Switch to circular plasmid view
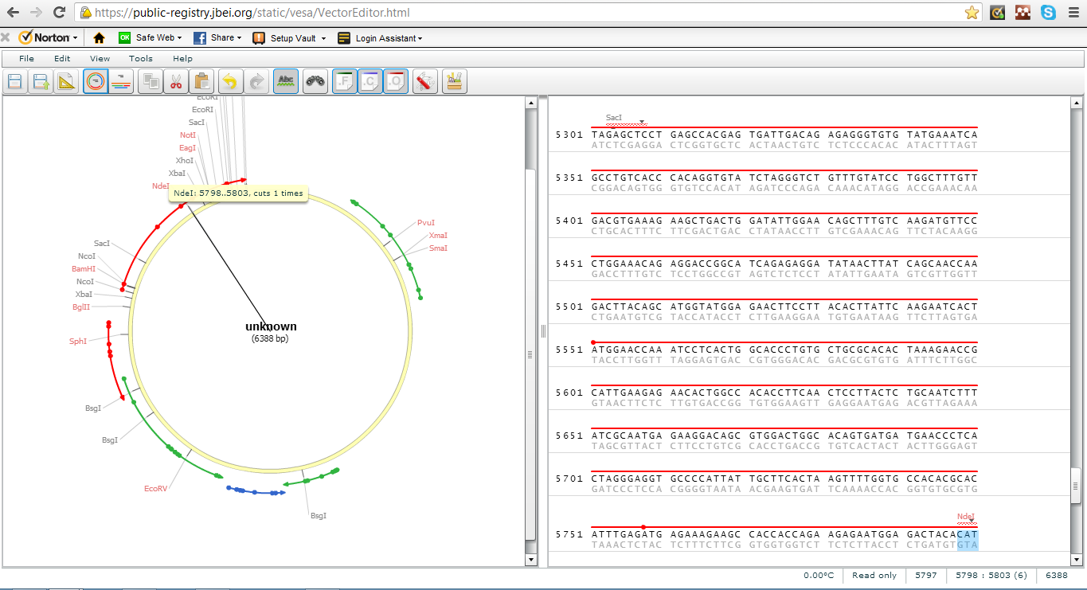Image resolution: width=1087 pixels, height=590 pixels. coord(96,81)
